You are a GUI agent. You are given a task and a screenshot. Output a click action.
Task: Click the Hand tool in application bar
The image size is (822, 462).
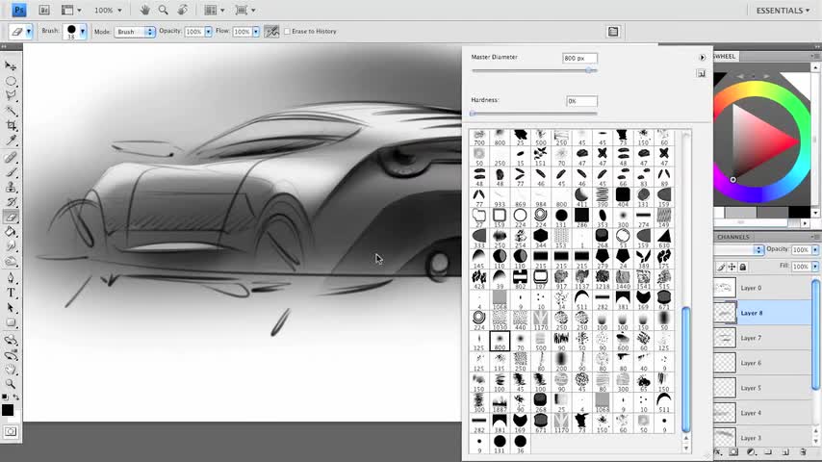coord(144,10)
